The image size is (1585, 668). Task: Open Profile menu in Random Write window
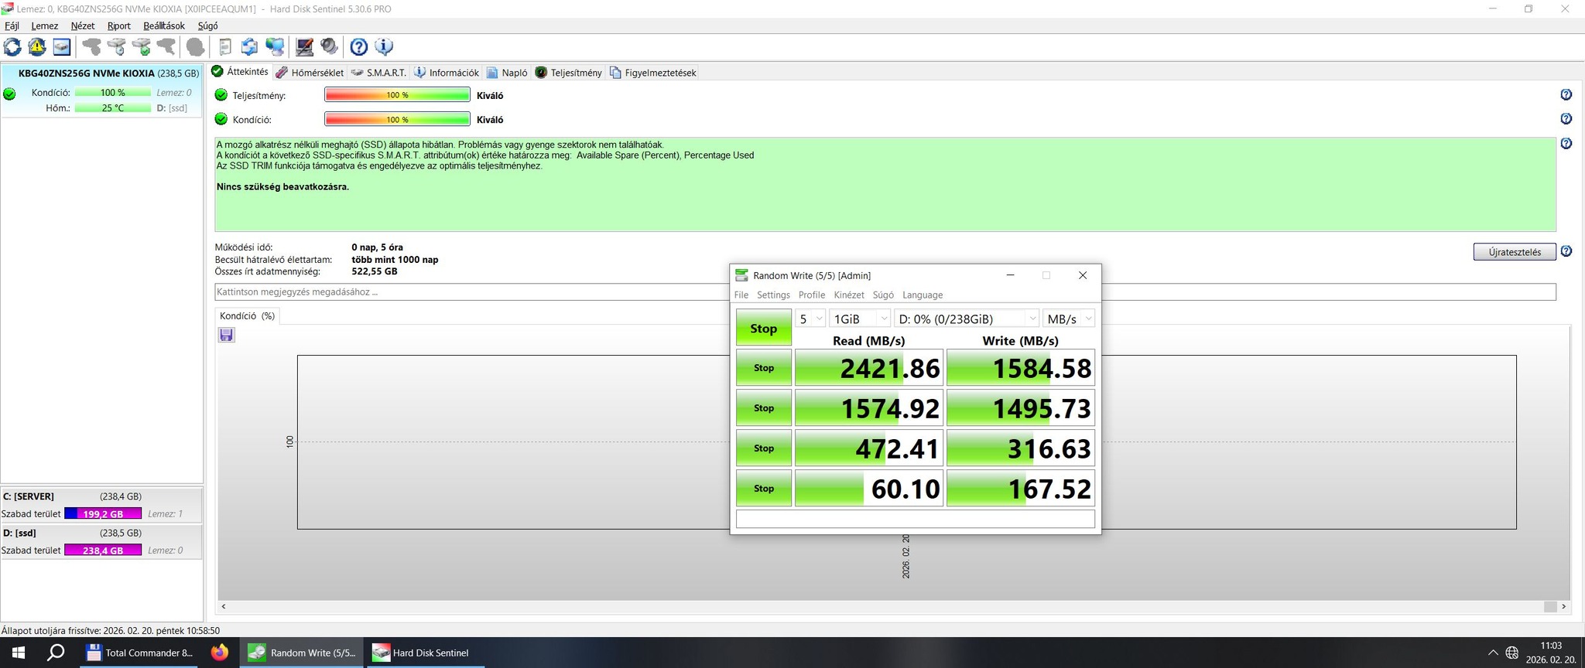[811, 295]
